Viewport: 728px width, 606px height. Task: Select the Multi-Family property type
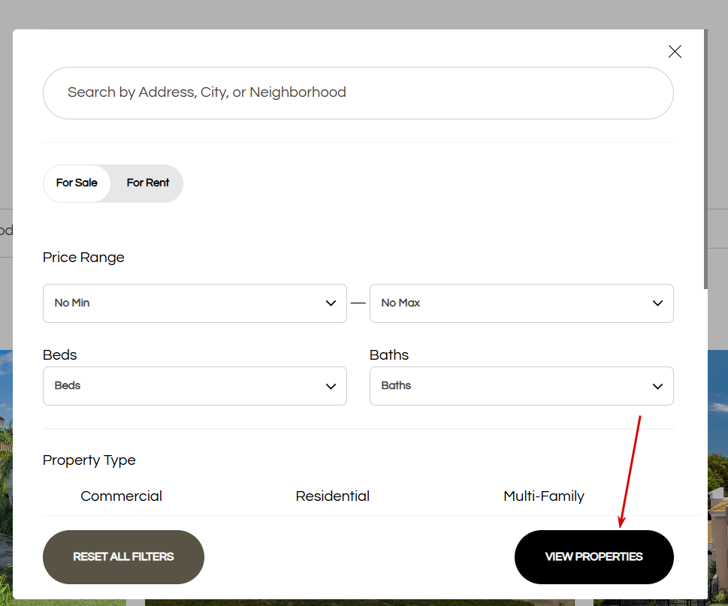point(544,496)
